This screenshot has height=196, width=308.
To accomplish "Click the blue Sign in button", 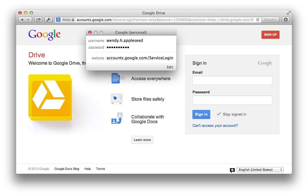I will point(201,114).
